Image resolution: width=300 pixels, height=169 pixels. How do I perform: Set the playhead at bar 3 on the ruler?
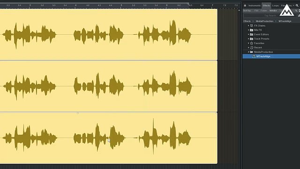(30, 6)
